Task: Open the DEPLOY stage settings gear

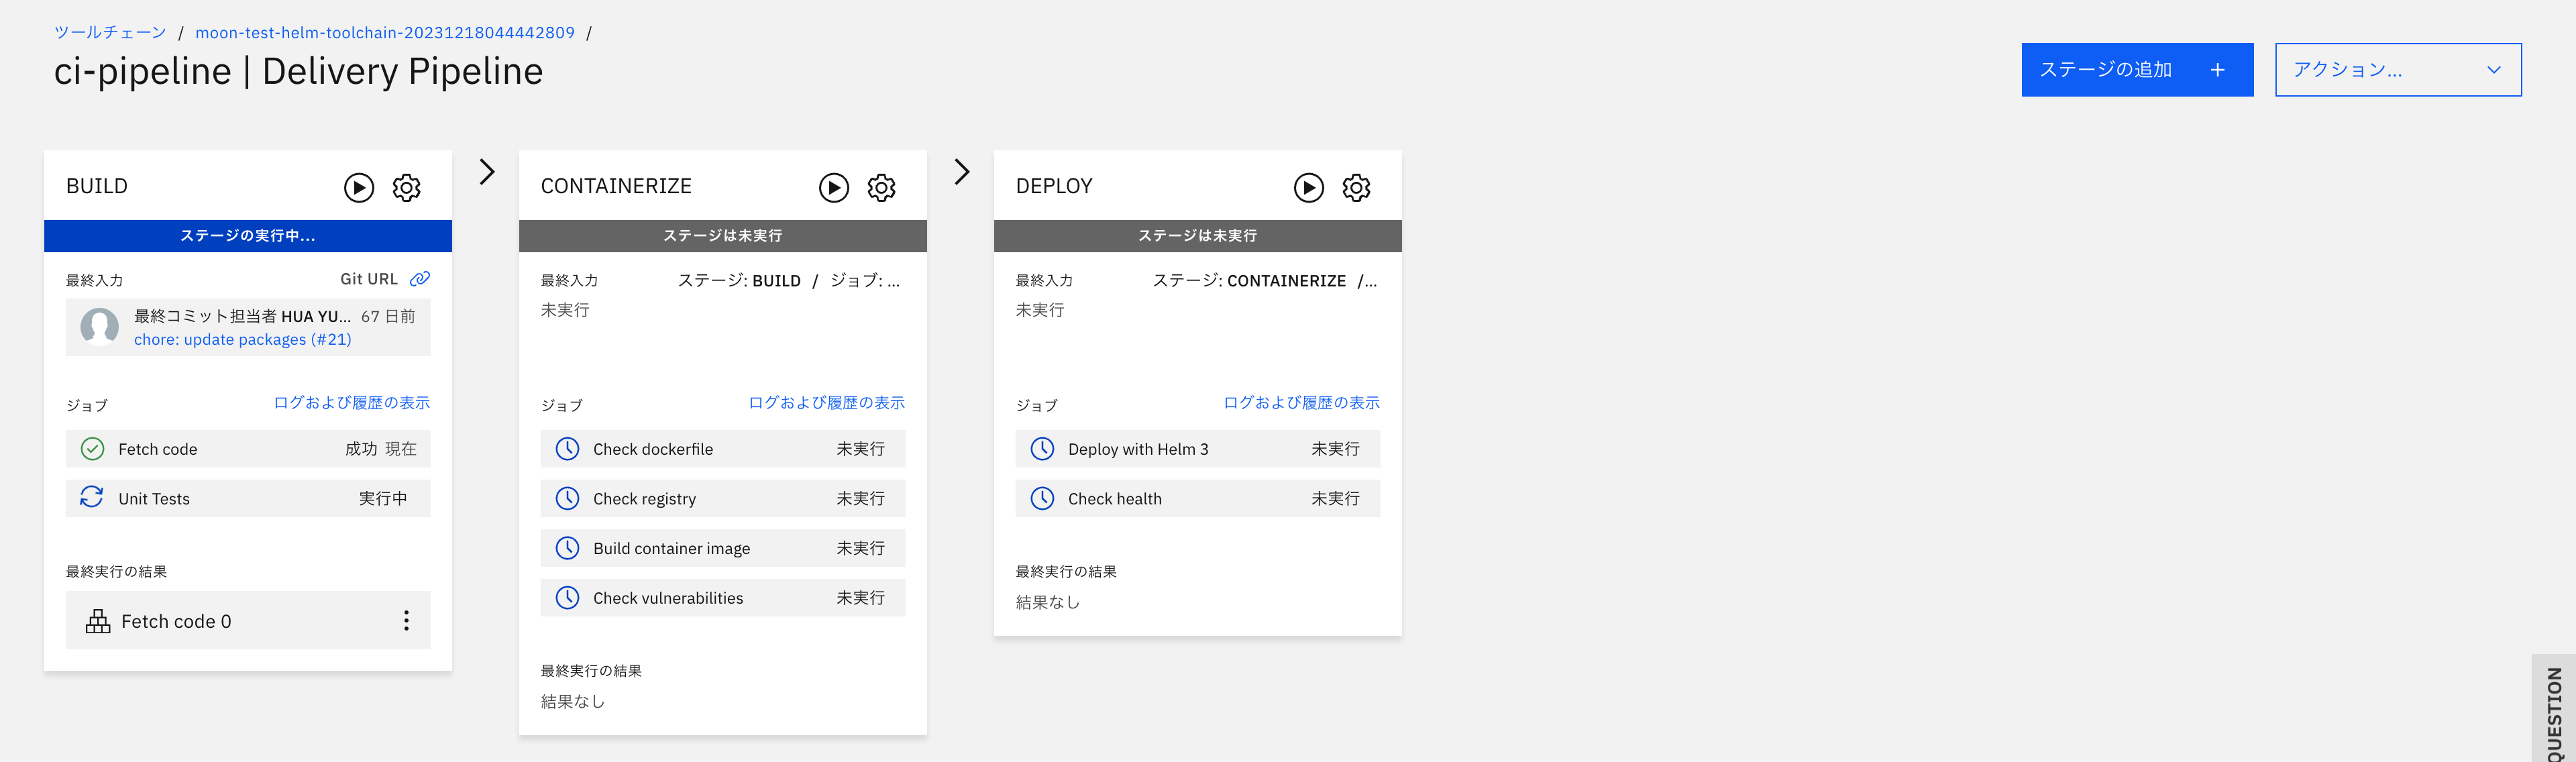Action: click(x=1356, y=187)
